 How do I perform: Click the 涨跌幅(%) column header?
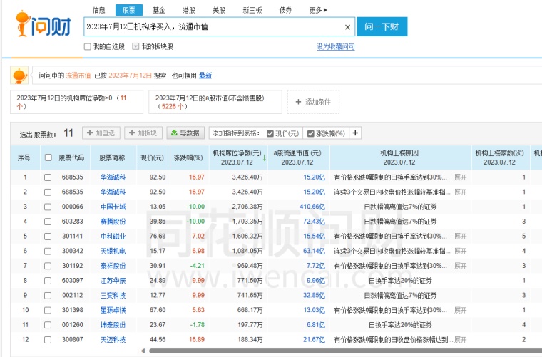188,157
